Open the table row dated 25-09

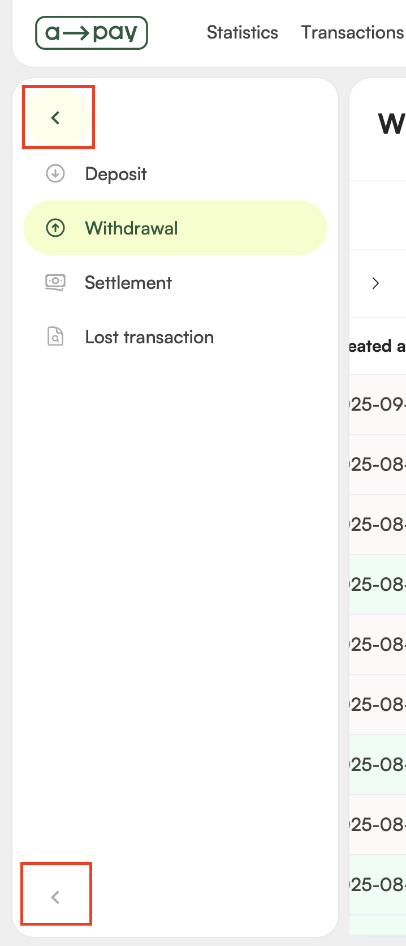click(x=378, y=404)
